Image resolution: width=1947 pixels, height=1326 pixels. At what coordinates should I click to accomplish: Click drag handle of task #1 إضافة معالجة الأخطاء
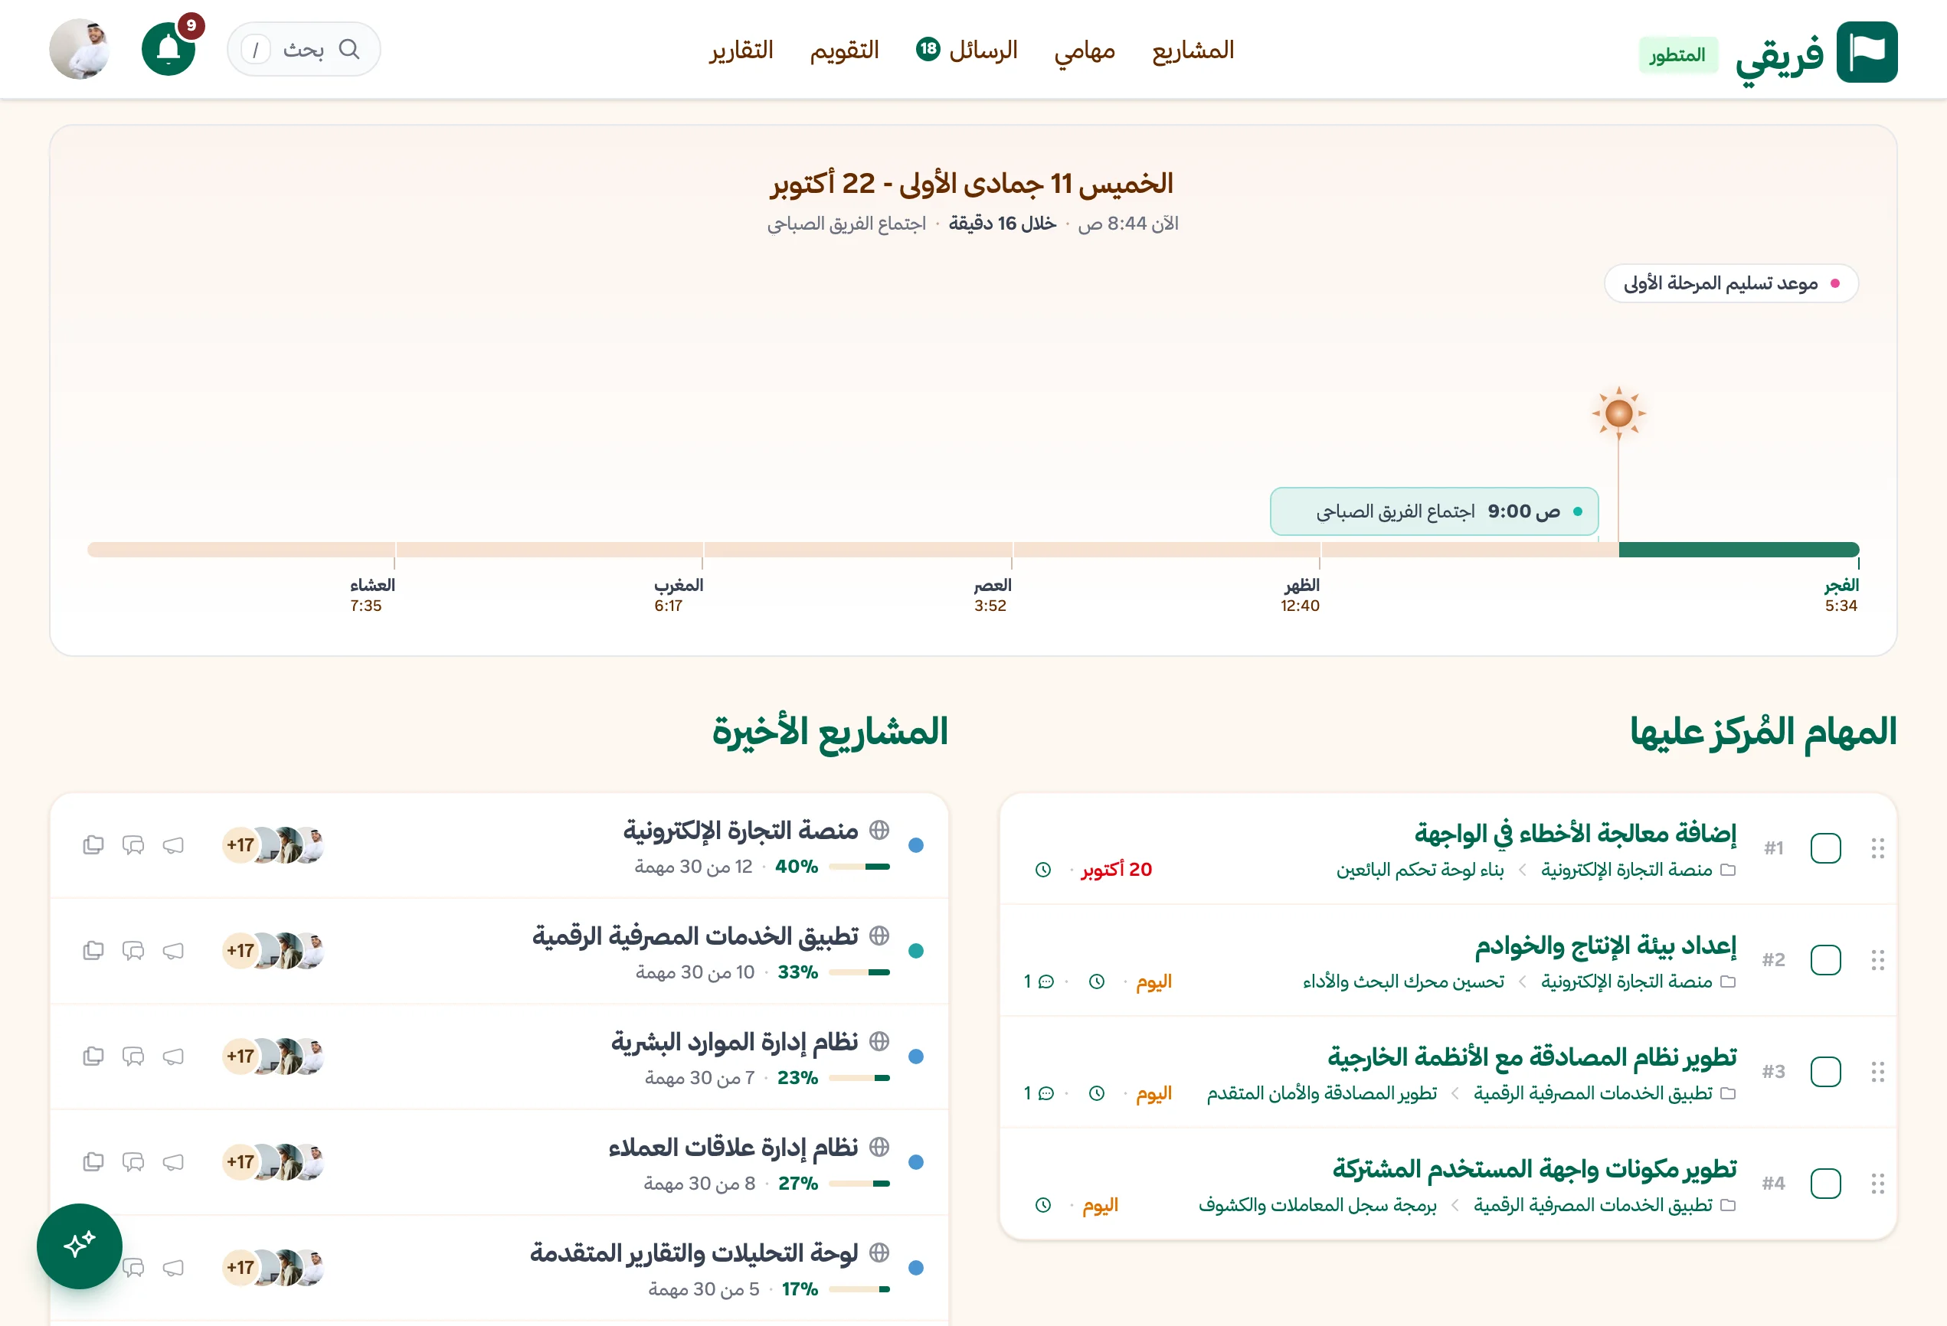click(1877, 848)
